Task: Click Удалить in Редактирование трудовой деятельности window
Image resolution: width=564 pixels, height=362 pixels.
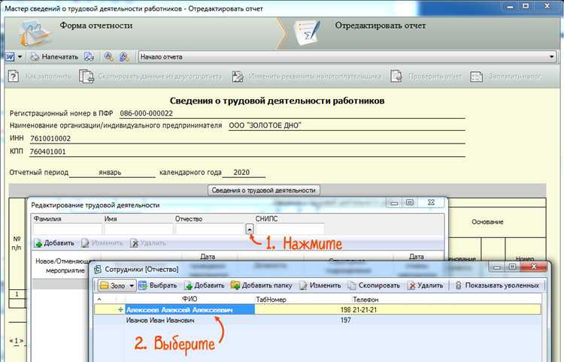Action: click(148, 243)
